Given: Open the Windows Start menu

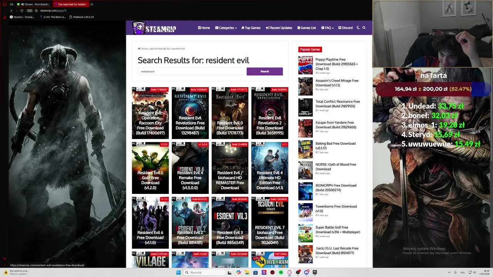Looking at the screenshot, I should point(178,272).
